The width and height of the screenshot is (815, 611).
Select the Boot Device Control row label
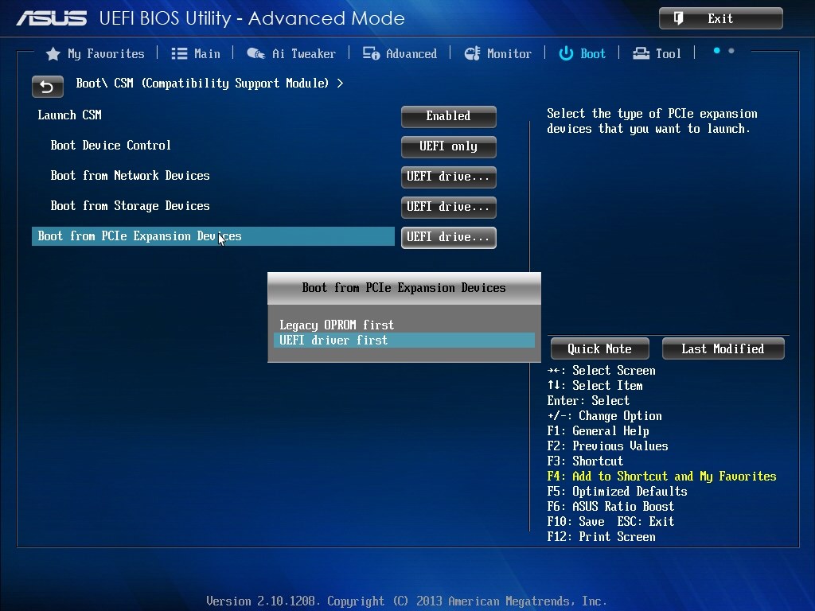(111, 145)
